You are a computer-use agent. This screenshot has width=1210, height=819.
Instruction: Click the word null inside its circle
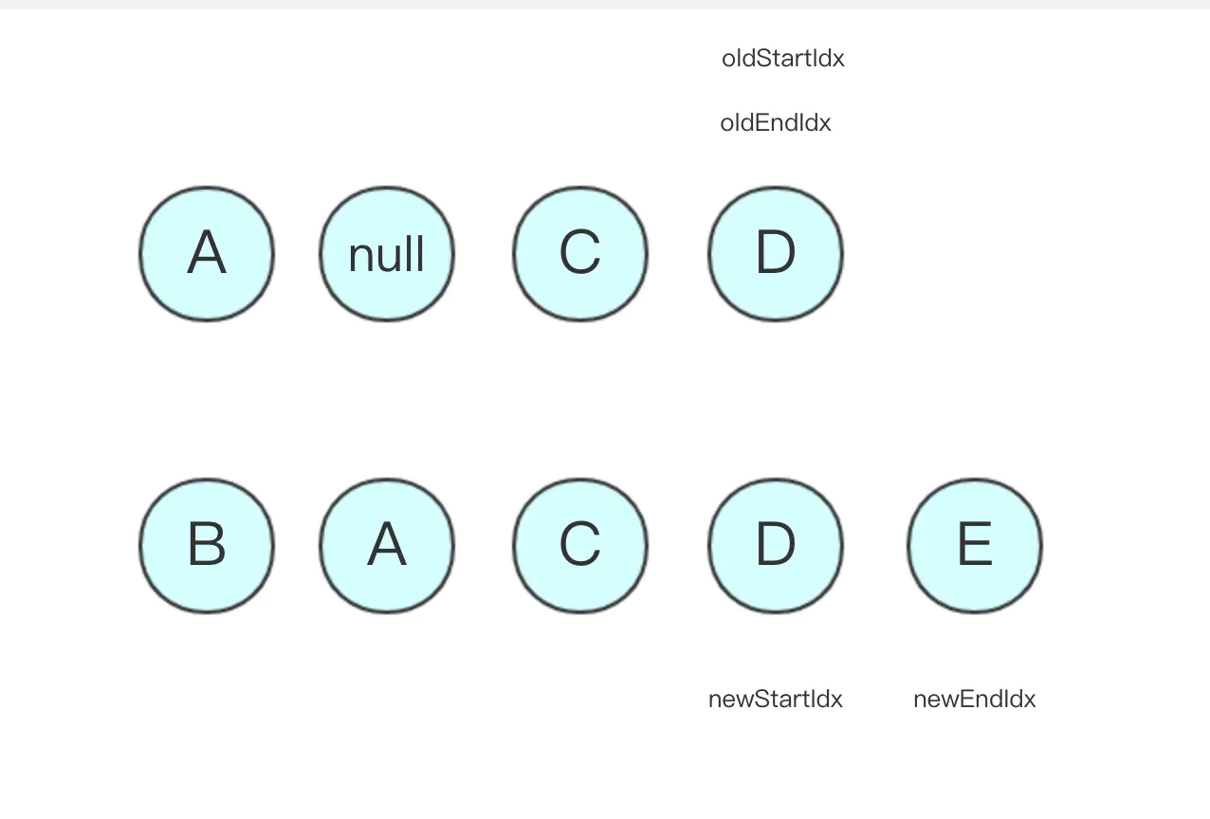point(387,254)
